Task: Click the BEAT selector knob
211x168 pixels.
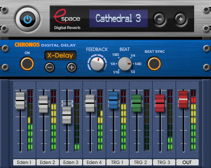Action: click(x=125, y=64)
